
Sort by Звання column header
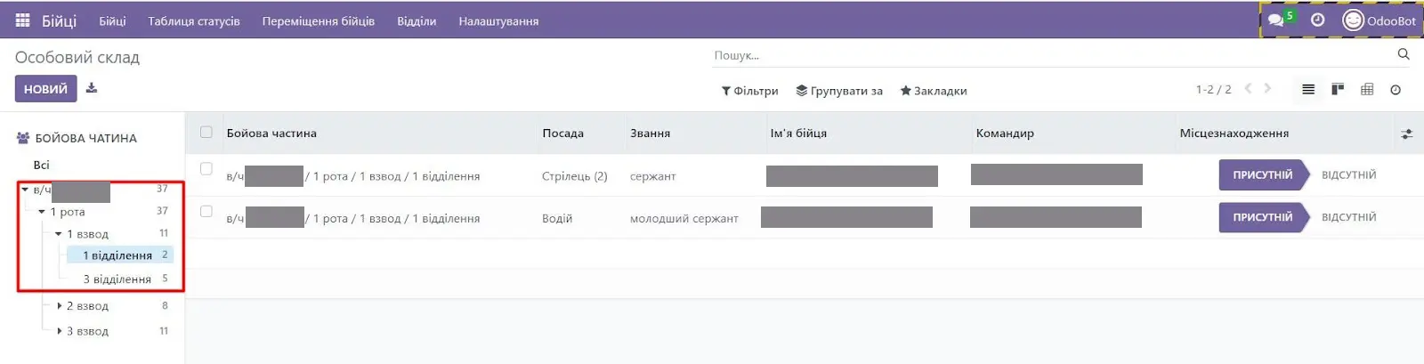click(x=651, y=133)
